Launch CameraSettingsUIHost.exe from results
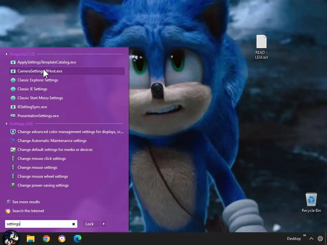 [67, 71]
